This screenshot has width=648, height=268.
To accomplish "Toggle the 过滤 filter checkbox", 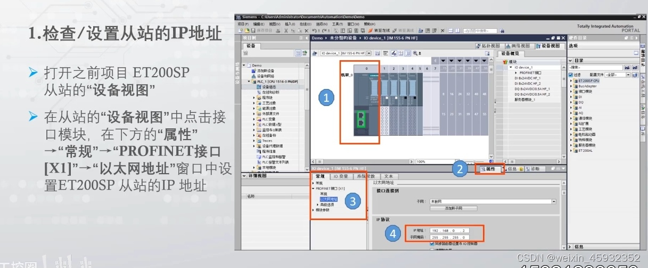I will [571, 75].
